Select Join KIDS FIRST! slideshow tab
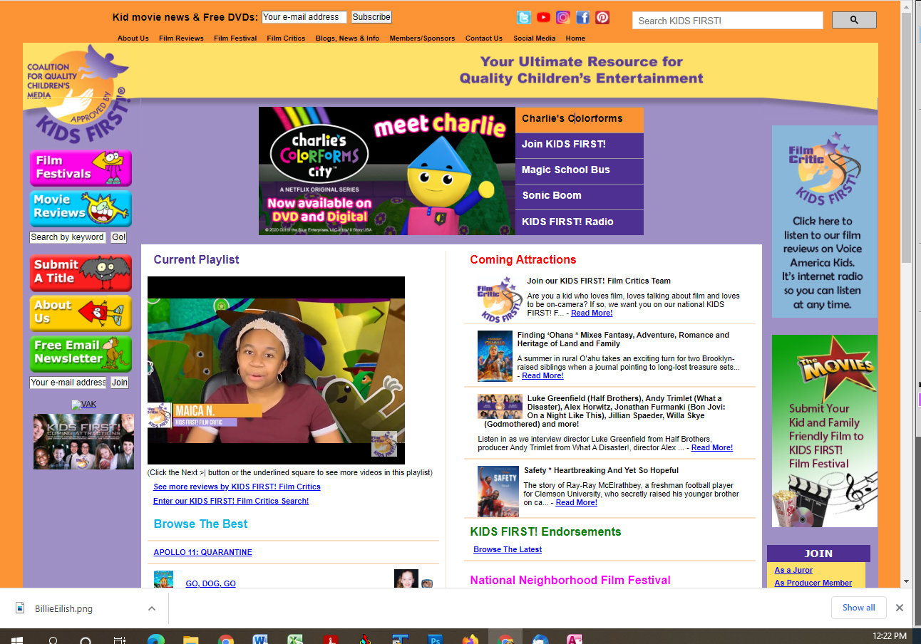The height and width of the screenshot is (644, 921). click(x=580, y=145)
